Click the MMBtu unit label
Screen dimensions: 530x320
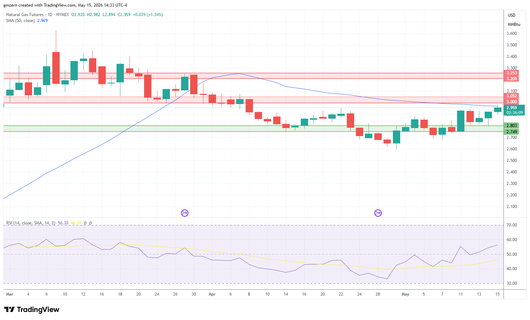514,24
